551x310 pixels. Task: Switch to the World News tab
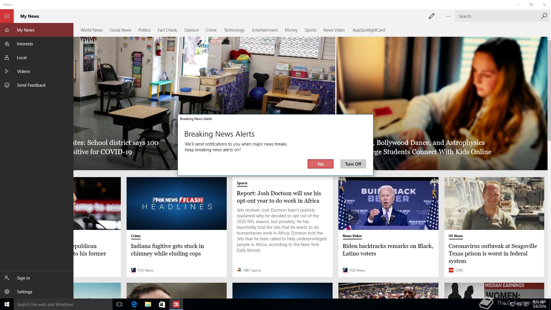92,30
